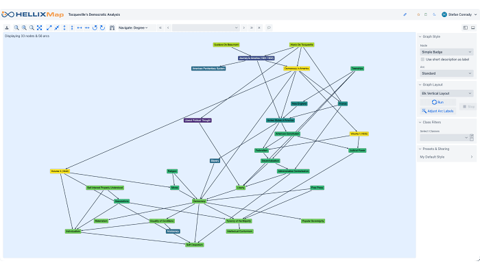Select the 'Soft Despotism' node
Screen dimensions: 480x270
click(195, 245)
